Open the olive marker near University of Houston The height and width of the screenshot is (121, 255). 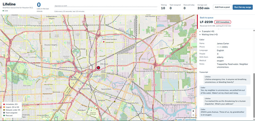97,109
